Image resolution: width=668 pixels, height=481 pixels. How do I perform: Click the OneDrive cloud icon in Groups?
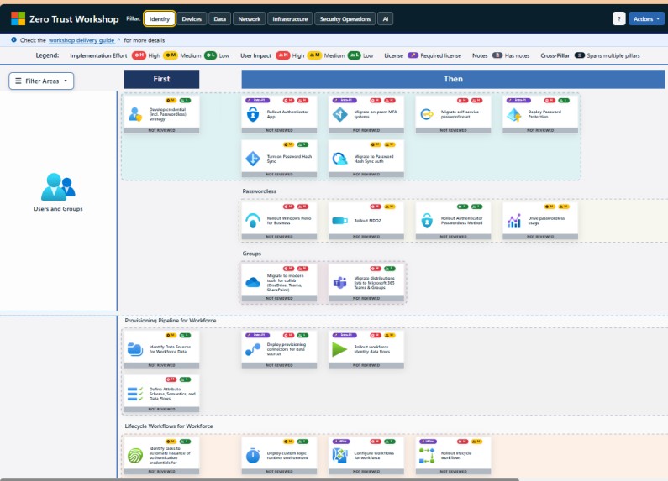(252, 282)
